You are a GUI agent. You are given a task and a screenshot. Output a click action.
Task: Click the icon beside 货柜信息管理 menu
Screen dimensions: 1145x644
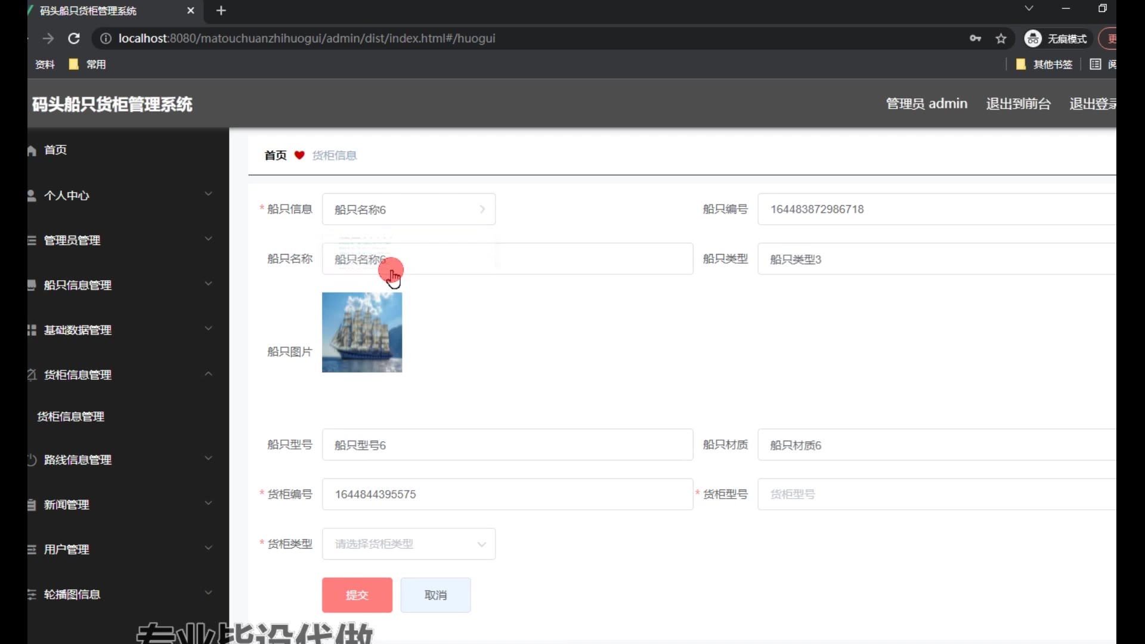pyautogui.click(x=32, y=374)
